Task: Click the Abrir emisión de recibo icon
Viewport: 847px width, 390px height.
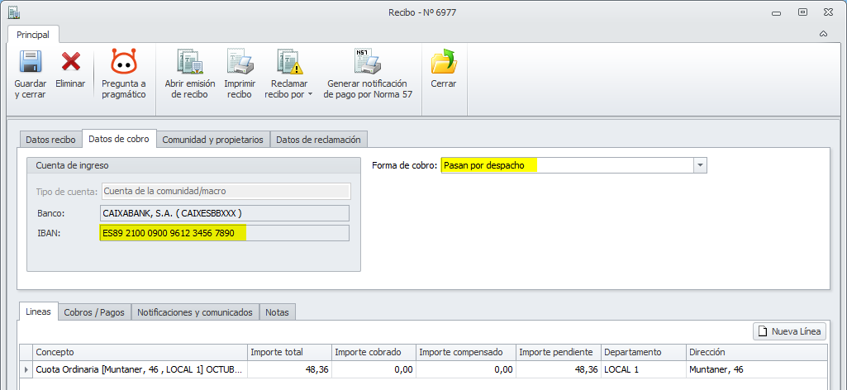Action: [x=189, y=62]
